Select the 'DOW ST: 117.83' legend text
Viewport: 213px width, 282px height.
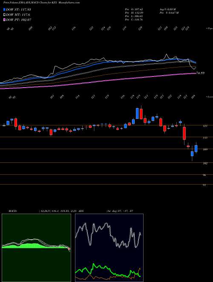point(18,9)
